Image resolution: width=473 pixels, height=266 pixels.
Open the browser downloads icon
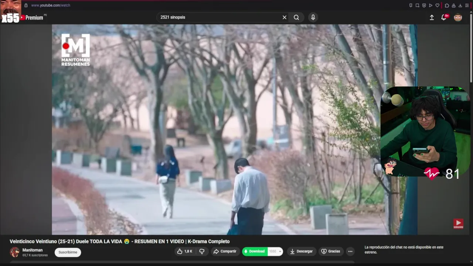pos(460,6)
